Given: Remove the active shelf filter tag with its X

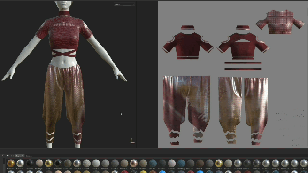Looking at the screenshot, I should pyautogui.click(x=23, y=156).
